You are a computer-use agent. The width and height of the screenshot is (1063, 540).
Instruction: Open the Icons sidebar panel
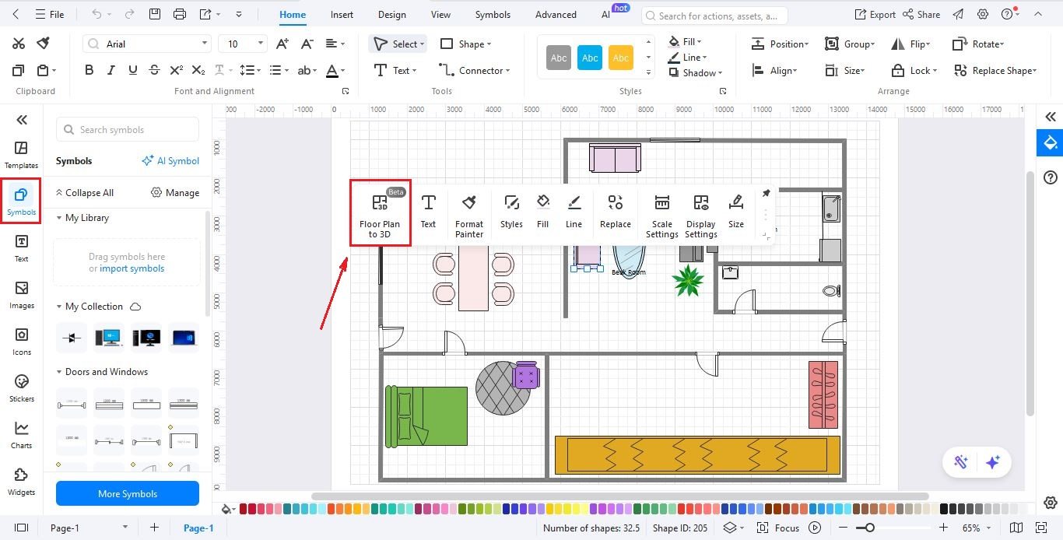pyautogui.click(x=21, y=342)
